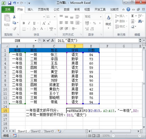This screenshot has width=146, height=139.
Task: Click the Insert Function fx icon
Action: 53,40
